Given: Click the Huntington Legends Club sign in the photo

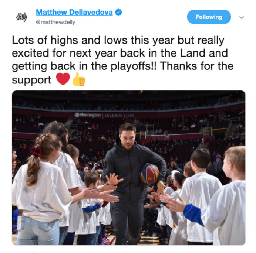Looking at the screenshot, I should (104, 115).
